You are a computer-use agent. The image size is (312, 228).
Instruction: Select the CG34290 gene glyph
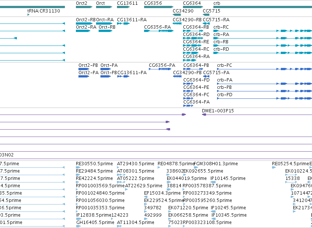(177, 15)
